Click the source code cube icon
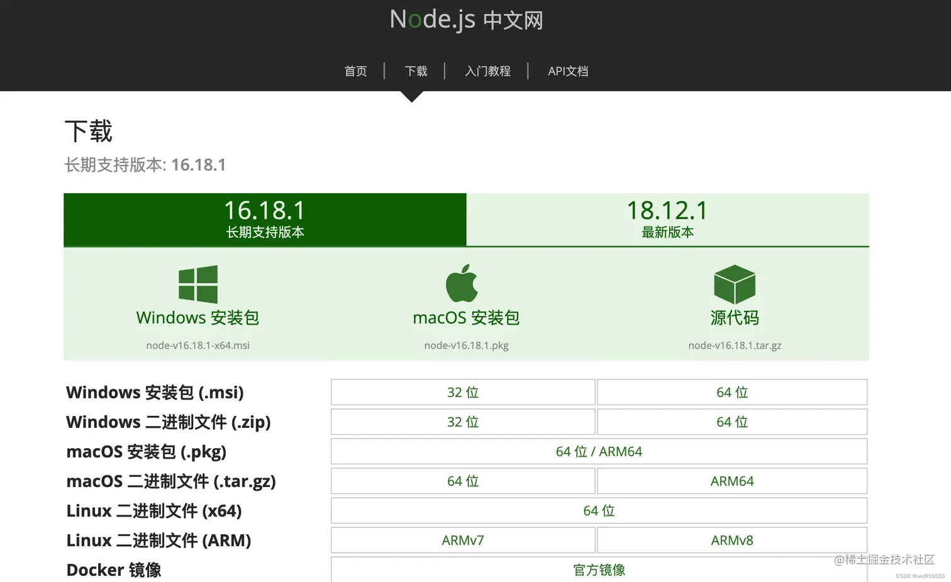Viewport: 951px width, 582px height. (735, 284)
